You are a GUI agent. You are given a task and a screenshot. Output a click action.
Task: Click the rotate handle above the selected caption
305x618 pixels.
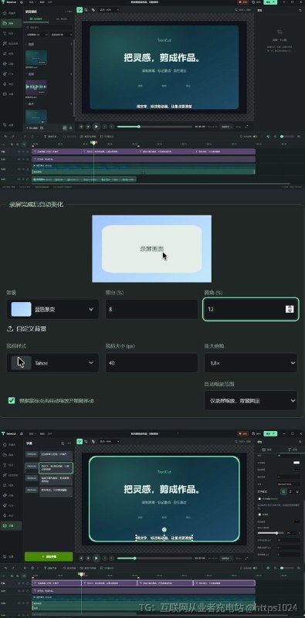[x=164, y=530]
